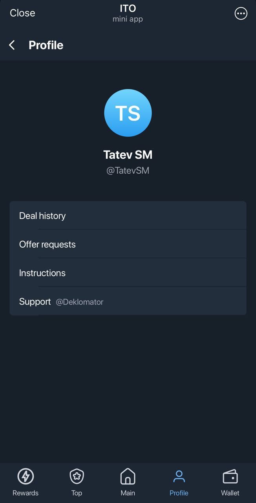Open the Main home icon
The height and width of the screenshot is (503, 256).
[x=128, y=475]
